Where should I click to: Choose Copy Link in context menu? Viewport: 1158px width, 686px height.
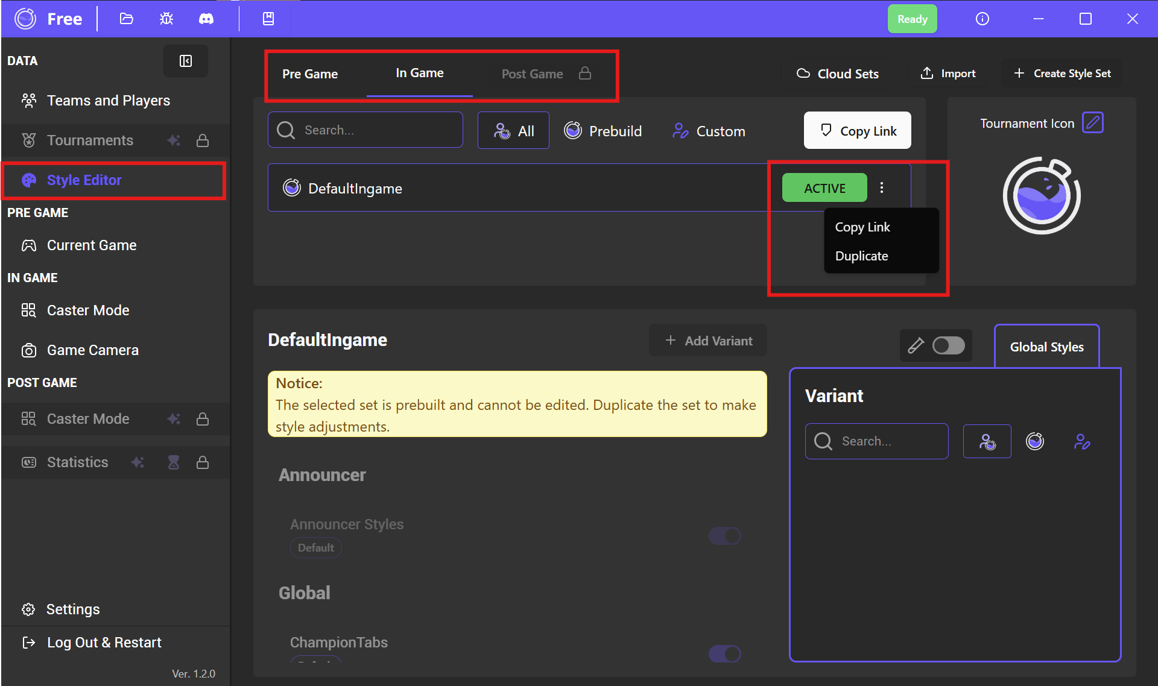coord(862,227)
